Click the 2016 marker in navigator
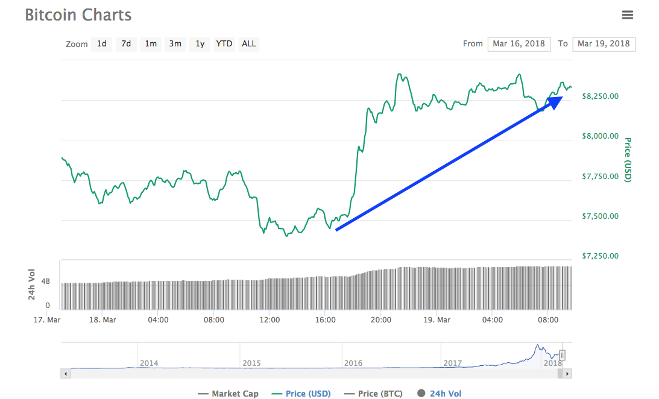The image size is (659, 399). point(353,363)
